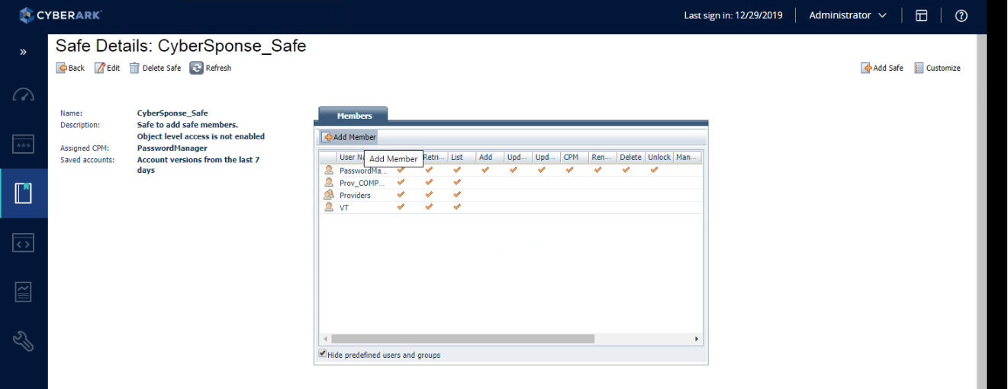This screenshot has width=1008, height=389.
Task: Select the VT member name
Action: pyautogui.click(x=344, y=208)
